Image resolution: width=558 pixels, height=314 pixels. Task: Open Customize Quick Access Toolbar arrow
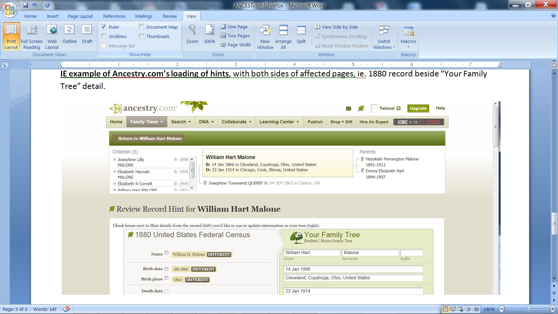[x=59, y=6]
